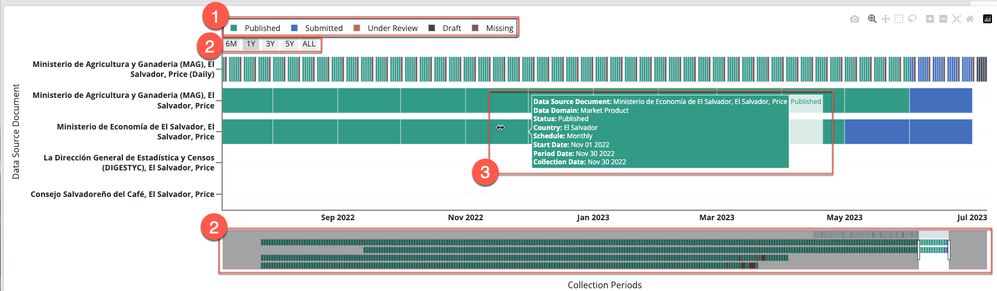Click the Autoscale icon
The height and width of the screenshot is (291, 997).
click(x=957, y=19)
